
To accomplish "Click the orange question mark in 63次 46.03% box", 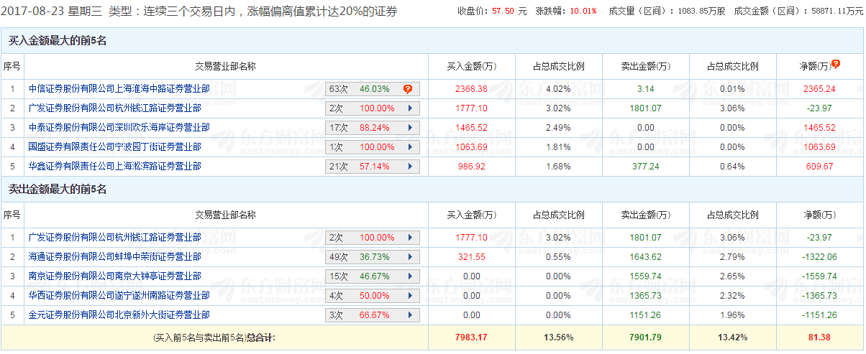I will tap(408, 89).
